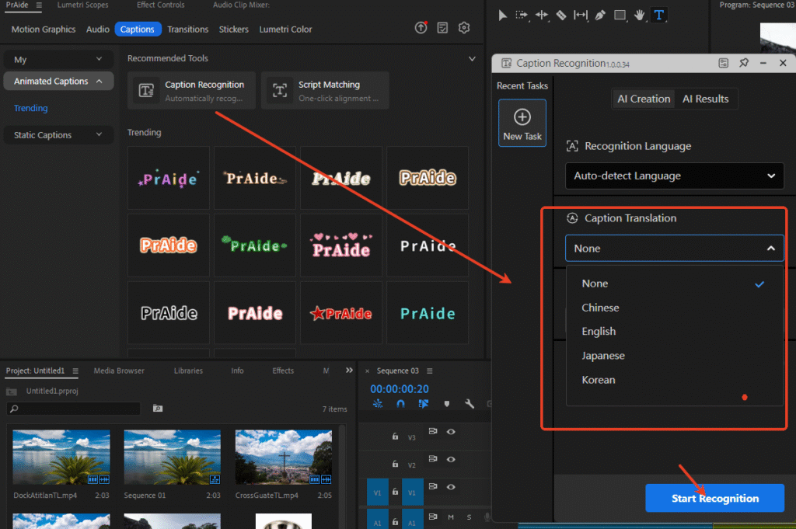Image resolution: width=796 pixels, height=529 pixels.
Task: Open Script Matching one-click alignment
Action: pos(325,91)
